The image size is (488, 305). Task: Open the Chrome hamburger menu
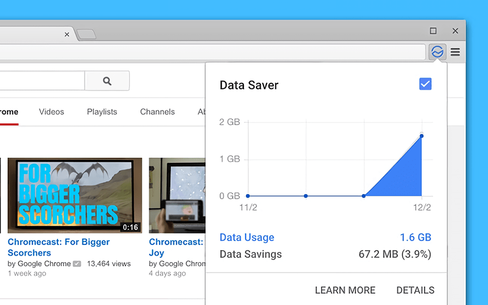[x=455, y=52]
